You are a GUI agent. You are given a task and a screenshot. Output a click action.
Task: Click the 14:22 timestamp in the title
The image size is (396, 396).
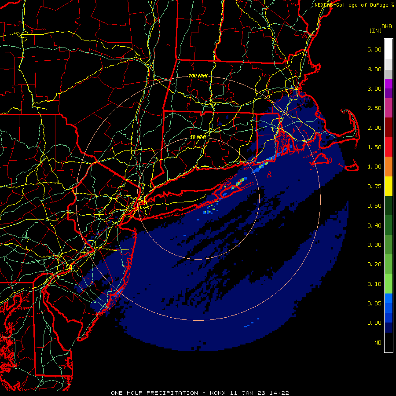(279, 393)
